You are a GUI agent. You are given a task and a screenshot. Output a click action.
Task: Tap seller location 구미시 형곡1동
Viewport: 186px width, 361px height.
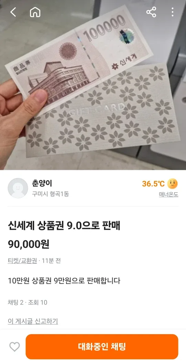(50, 194)
